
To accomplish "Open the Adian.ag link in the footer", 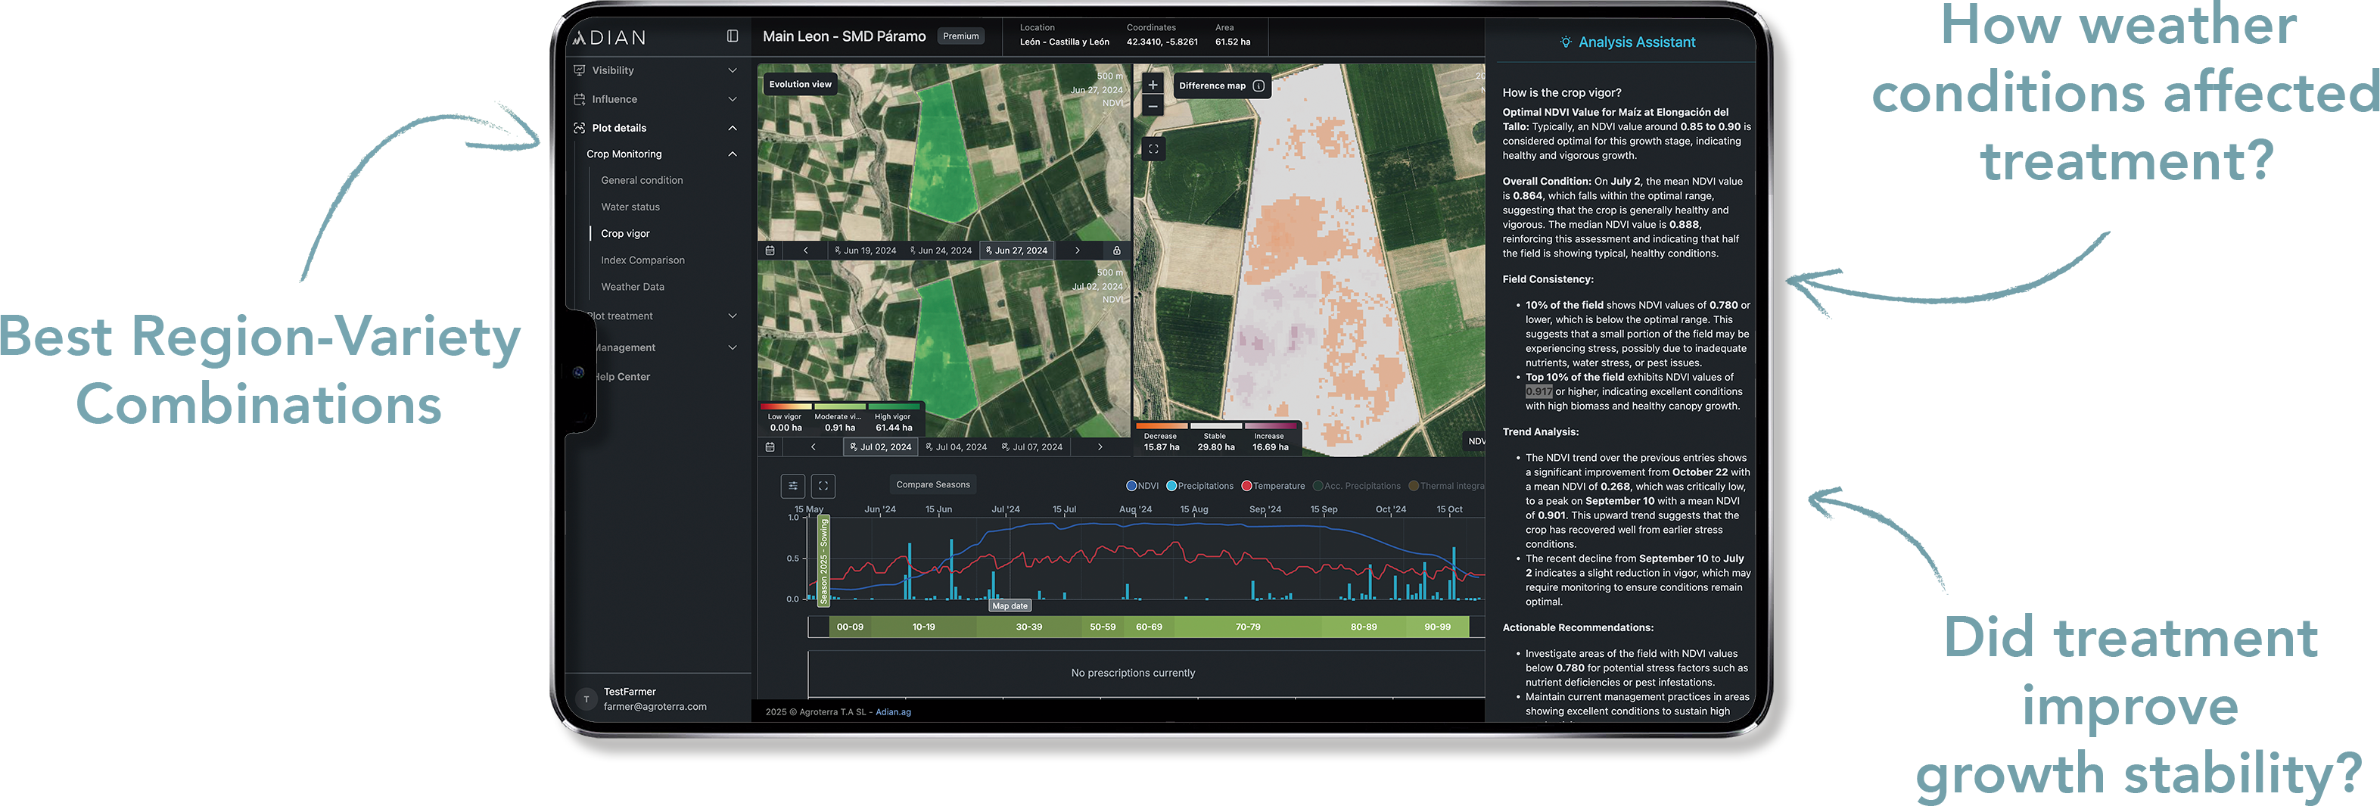I will click(x=894, y=711).
